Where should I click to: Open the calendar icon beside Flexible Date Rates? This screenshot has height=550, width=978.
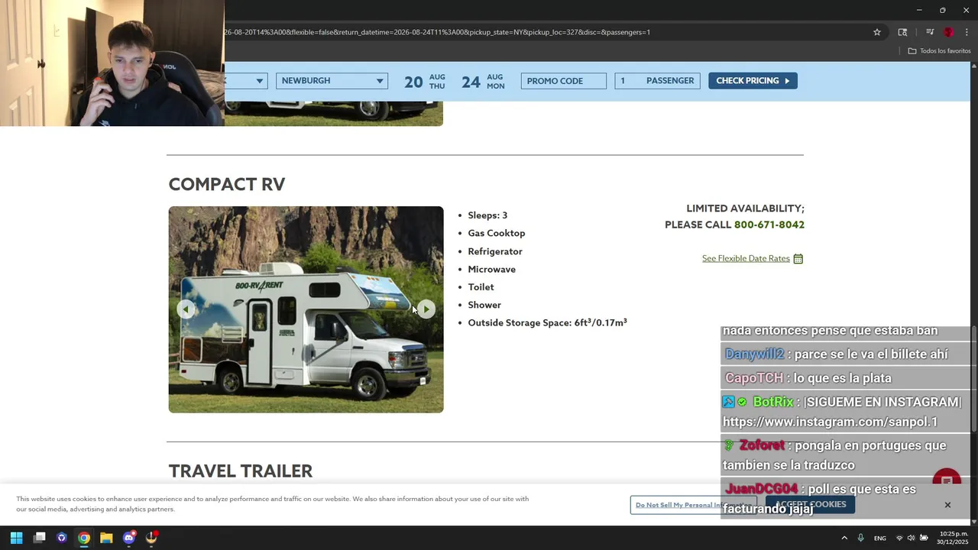(798, 259)
